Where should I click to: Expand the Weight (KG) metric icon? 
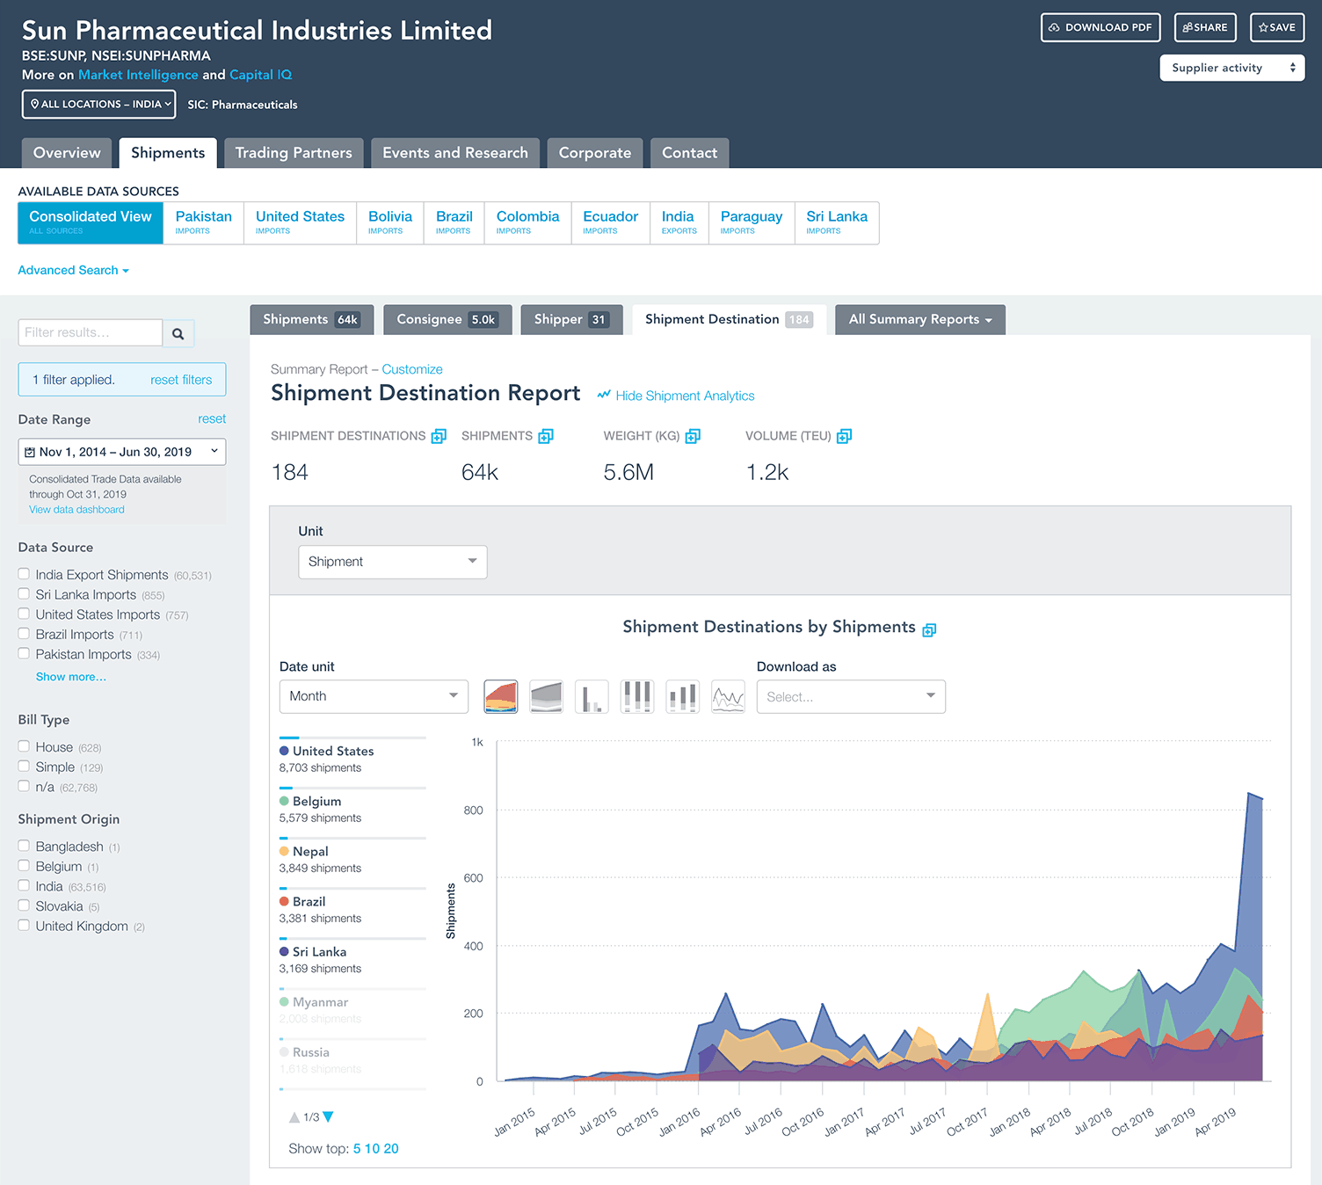pos(693,436)
